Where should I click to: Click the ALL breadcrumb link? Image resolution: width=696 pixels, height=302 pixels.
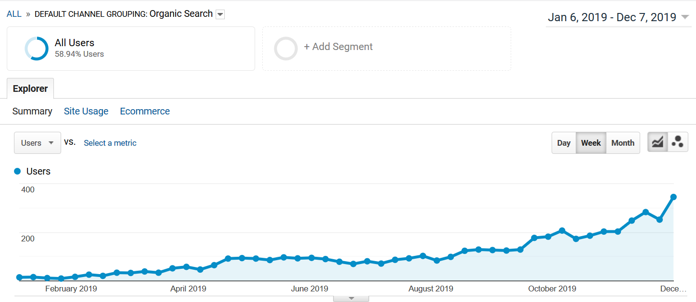(14, 14)
